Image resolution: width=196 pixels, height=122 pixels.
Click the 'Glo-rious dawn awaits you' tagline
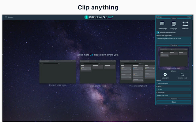(98, 55)
